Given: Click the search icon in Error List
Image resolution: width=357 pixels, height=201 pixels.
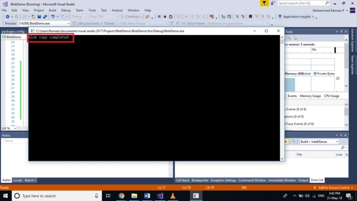Looking at the screenshot, I should point(343,148).
